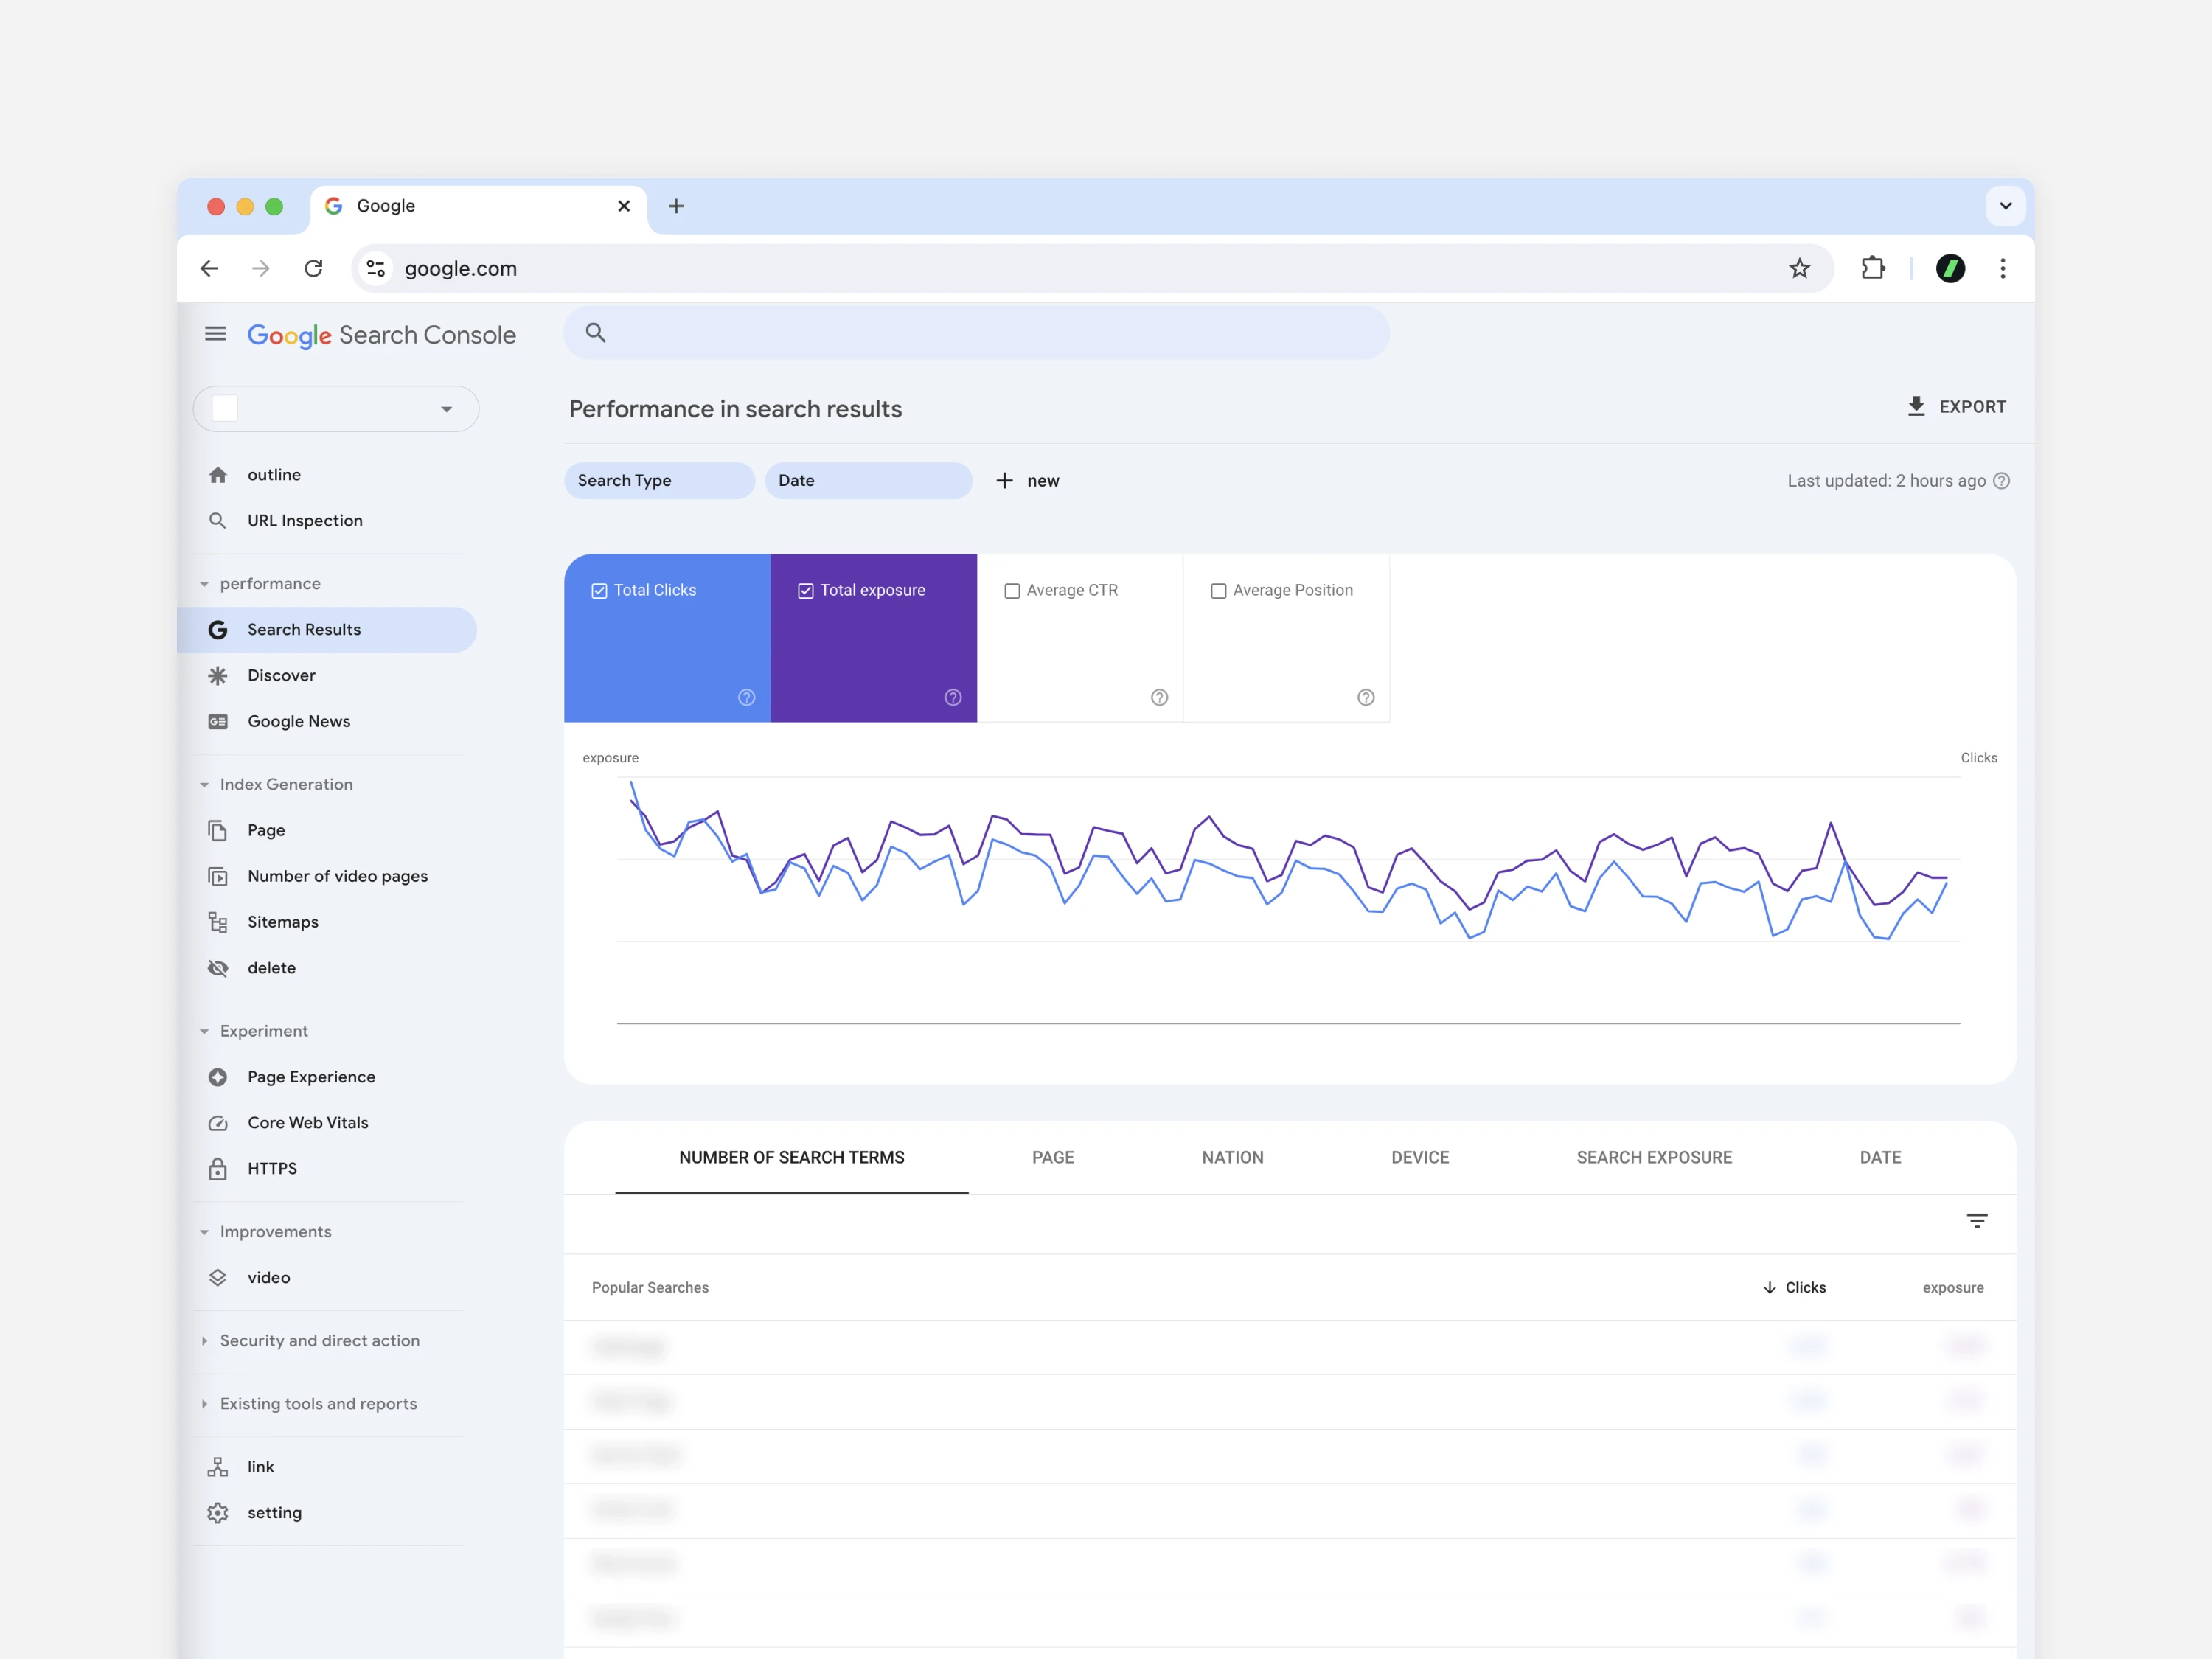The width and height of the screenshot is (2212, 1659).
Task: Sort table by exposure column header
Action: point(1952,1288)
